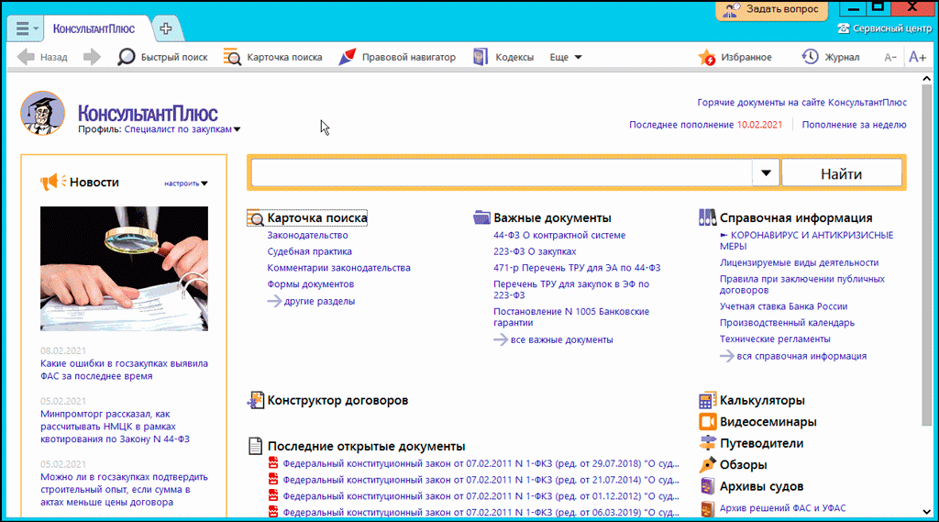
Task: Open Последнее пополнение 10.02.2021 link
Action: [705, 125]
